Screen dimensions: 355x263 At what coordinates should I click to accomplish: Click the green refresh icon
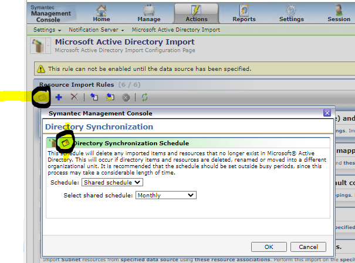coord(145,97)
